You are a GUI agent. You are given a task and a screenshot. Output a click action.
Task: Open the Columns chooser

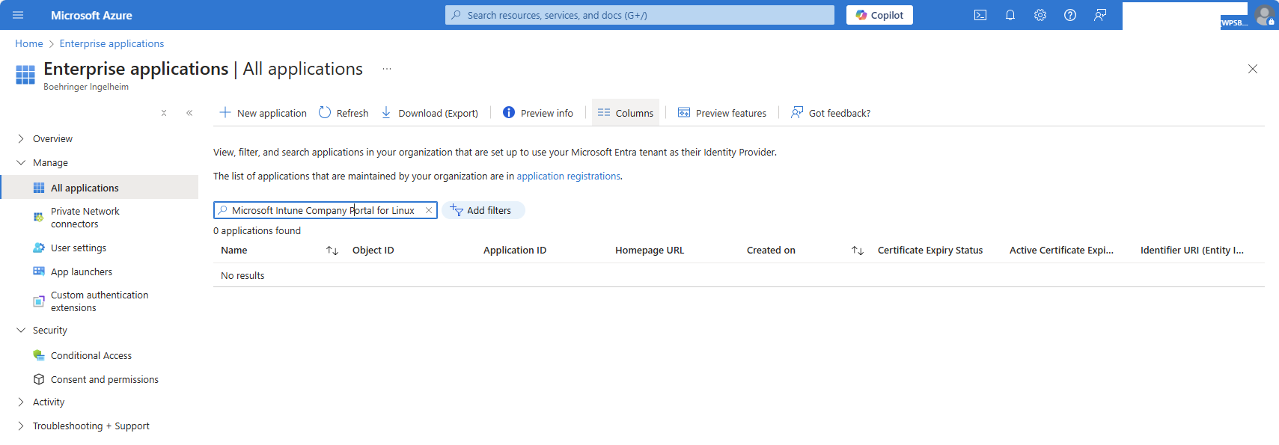pyautogui.click(x=626, y=113)
